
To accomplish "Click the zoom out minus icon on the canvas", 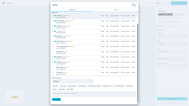I will tap(3, 101).
